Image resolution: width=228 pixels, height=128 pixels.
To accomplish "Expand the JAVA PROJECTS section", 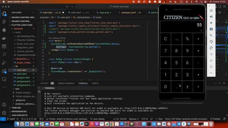I will (x=22, y=115).
